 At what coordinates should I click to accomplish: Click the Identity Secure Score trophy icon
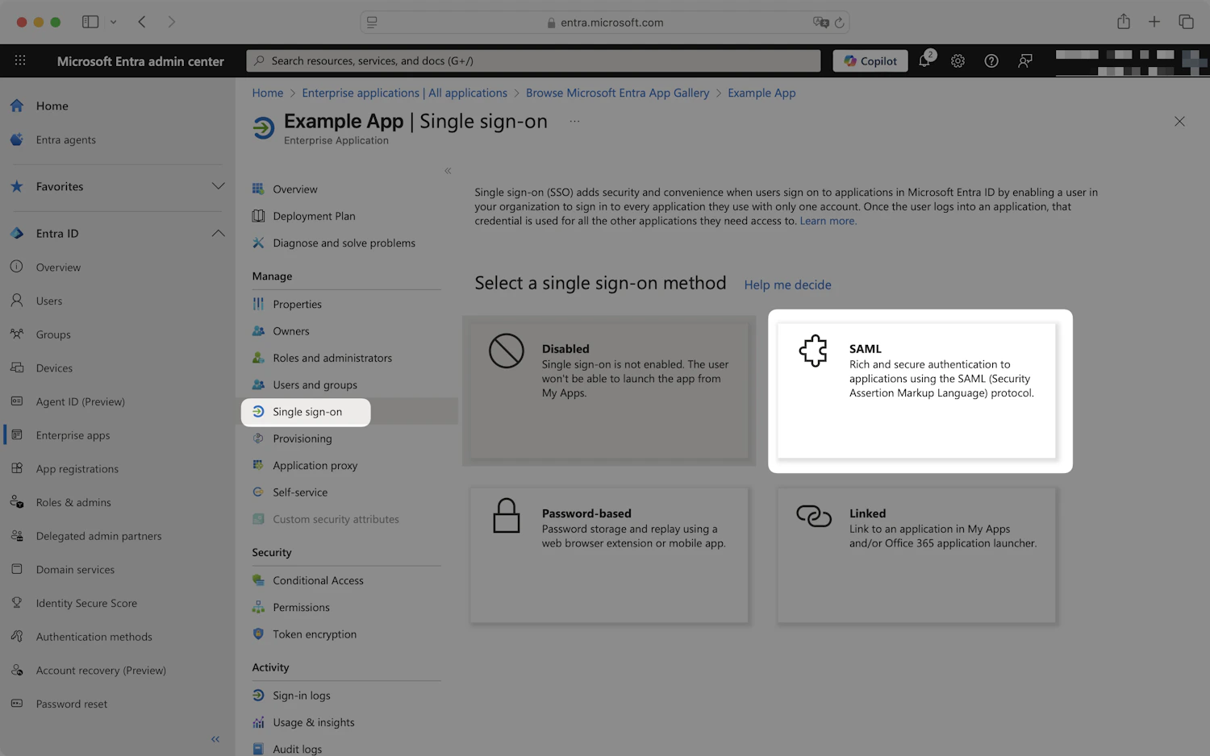point(17,603)
